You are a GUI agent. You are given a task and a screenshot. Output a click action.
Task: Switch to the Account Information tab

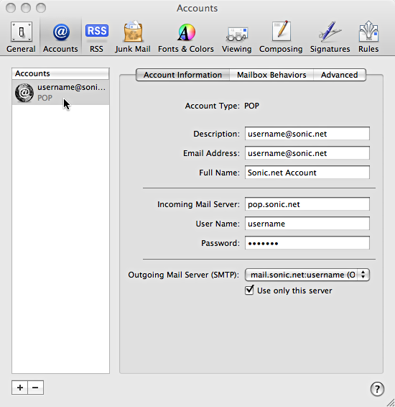[x=182, y=75]
